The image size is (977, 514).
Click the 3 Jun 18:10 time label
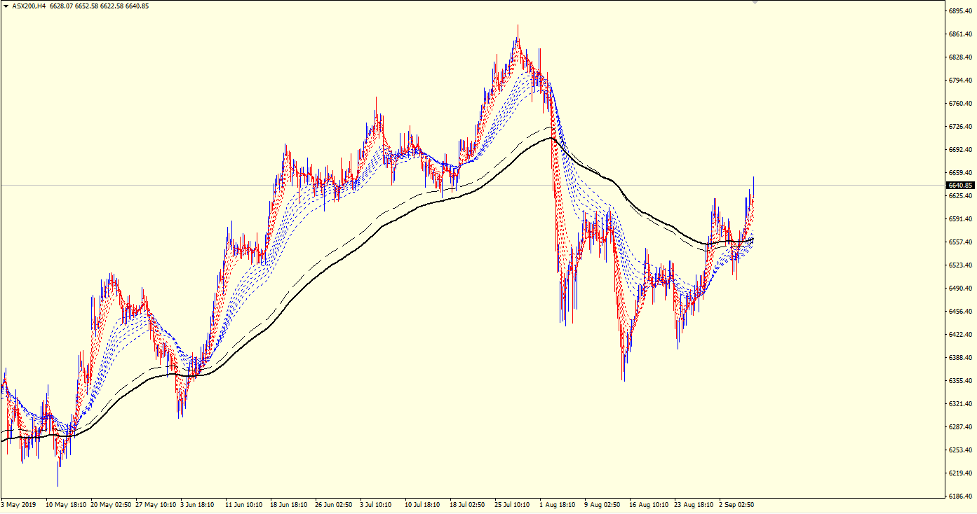(x=197, y=504)
